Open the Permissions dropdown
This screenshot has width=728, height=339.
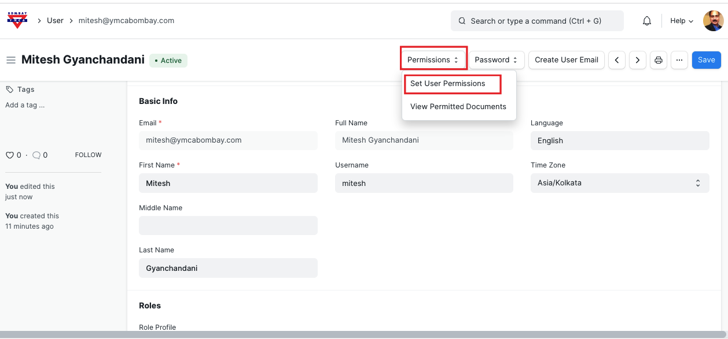click(x=433, y=60)
